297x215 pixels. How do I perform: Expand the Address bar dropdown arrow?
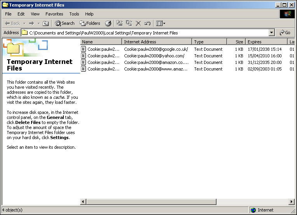[x=271, y=33]
